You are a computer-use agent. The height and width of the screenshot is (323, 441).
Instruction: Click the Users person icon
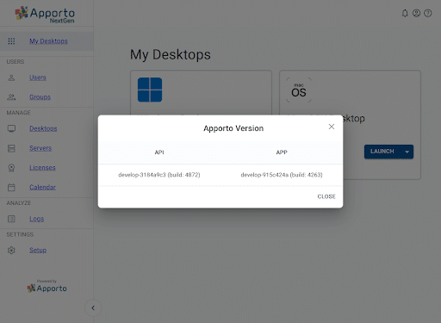click(11, 78)
